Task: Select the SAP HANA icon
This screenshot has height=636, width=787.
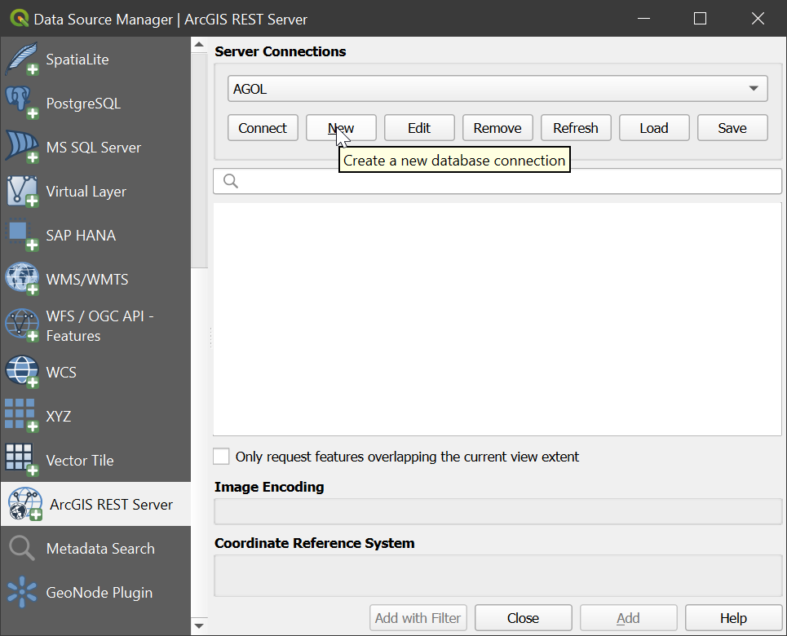Action: point(22,236)
